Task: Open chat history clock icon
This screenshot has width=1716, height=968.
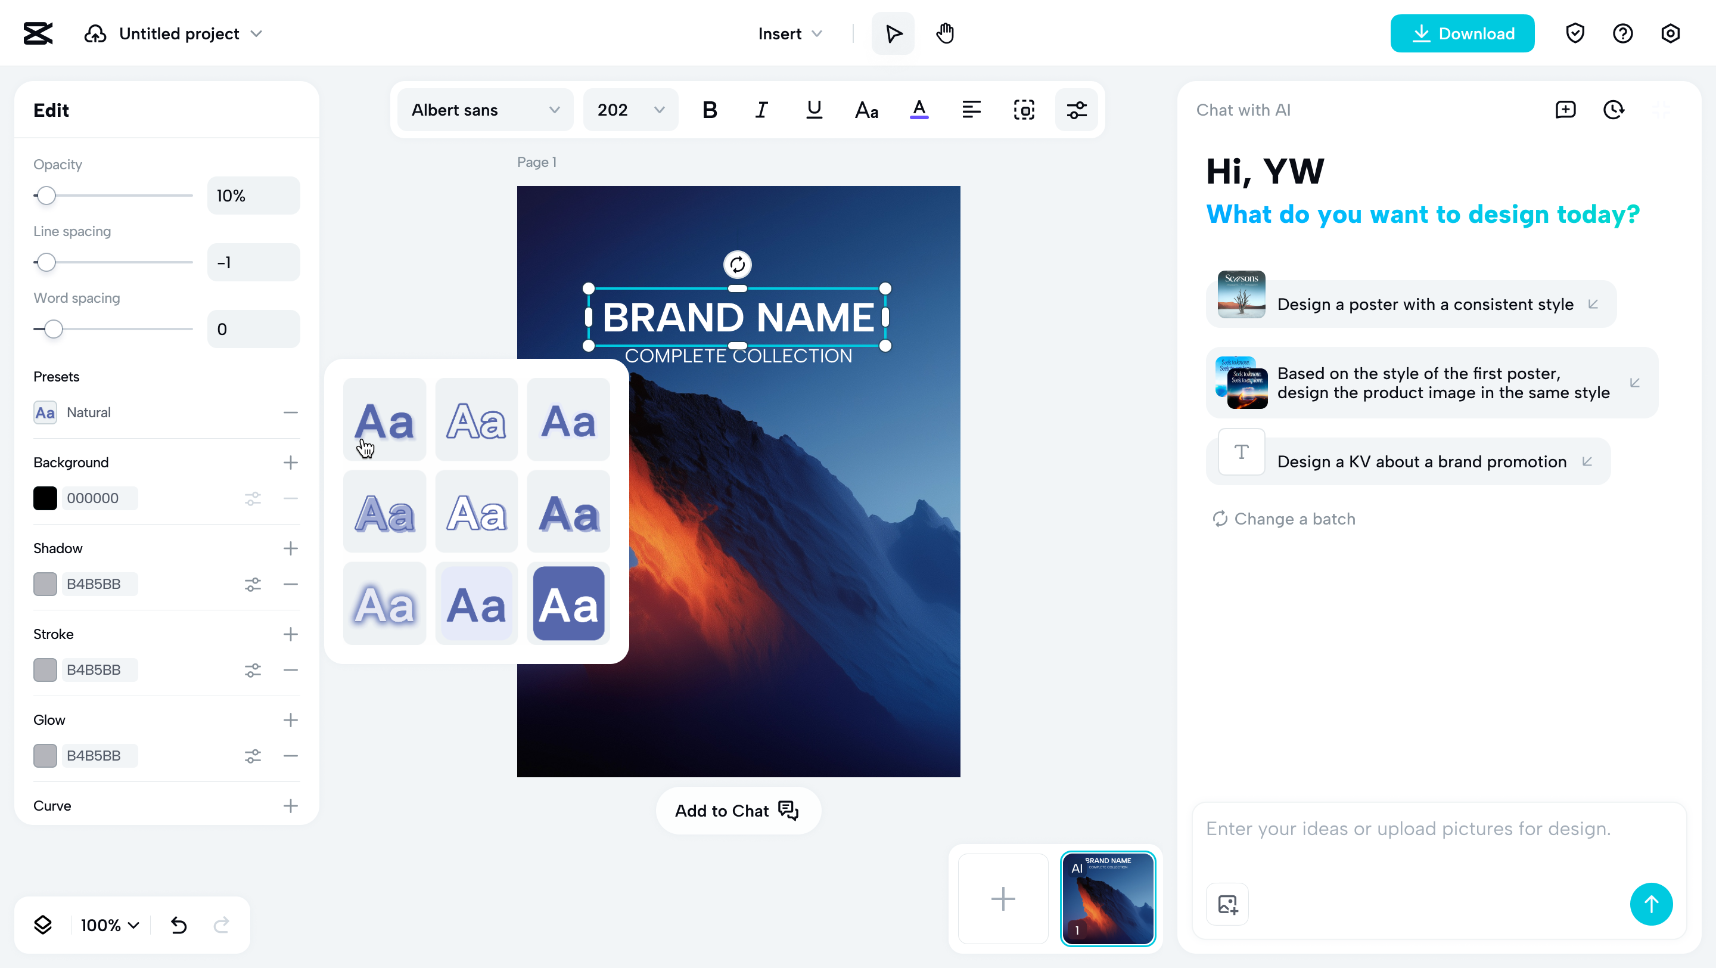Action: coord(1613,110)
